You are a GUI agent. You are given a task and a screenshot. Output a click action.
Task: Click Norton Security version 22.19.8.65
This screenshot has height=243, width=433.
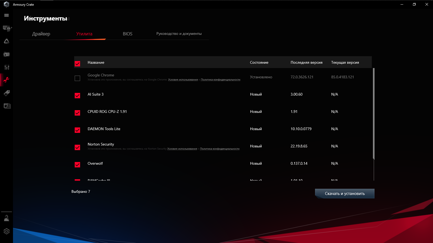coord(299,146)
